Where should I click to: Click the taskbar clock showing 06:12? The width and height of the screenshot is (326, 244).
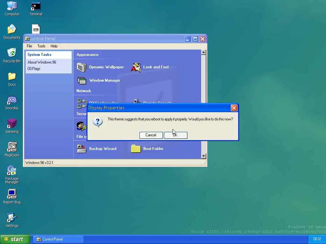point(317,239)
